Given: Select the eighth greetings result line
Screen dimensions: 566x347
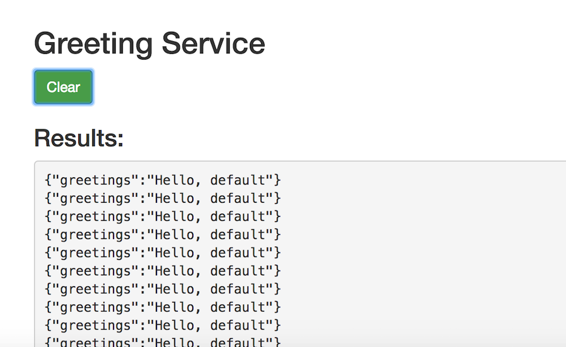Looking at the screenshot, I should click(x=162, y=307).
